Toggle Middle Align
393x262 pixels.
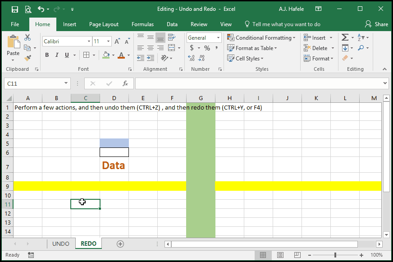point(151,37)
